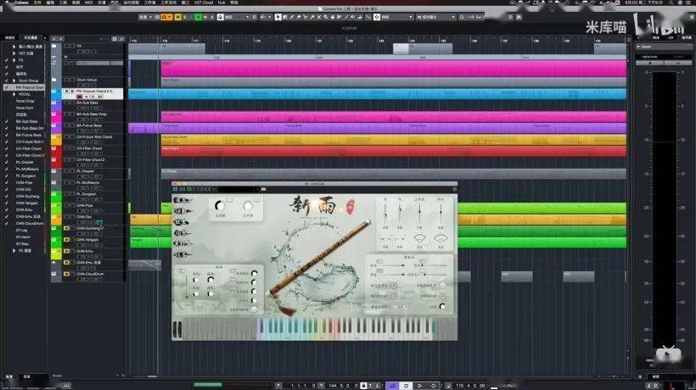Select the Draw pencil tool
Image resolution: width=696 pixels, height=390 pixels.
[292, 17]
